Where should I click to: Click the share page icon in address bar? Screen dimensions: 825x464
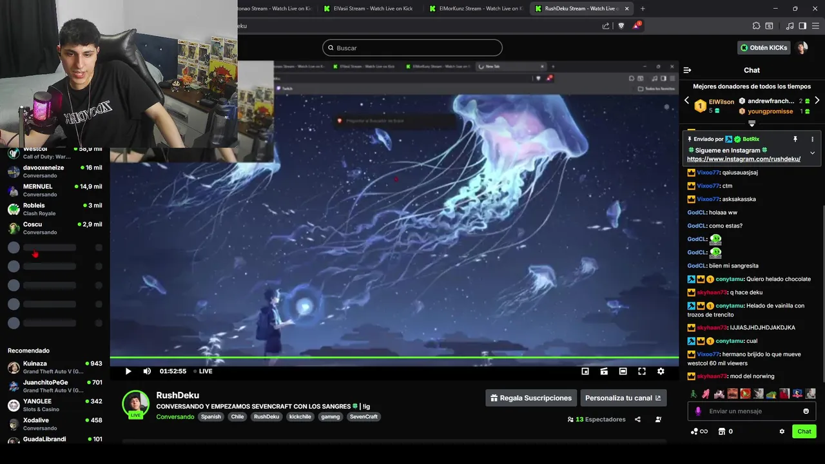606,26
